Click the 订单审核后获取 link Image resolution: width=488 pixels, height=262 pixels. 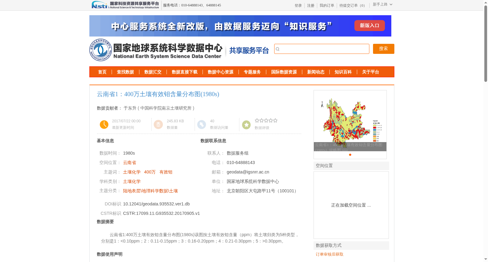coord(329,254)
